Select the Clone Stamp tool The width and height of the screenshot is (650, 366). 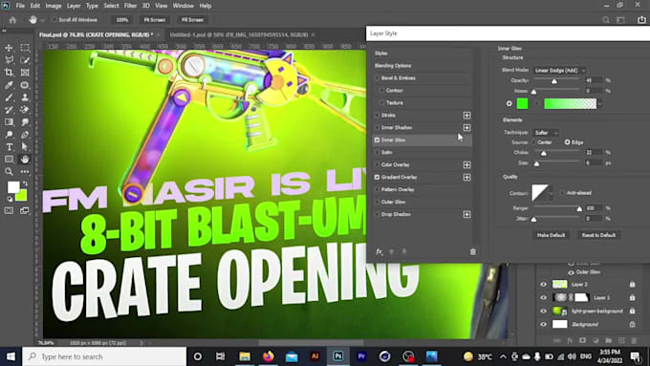pos(25,97)
